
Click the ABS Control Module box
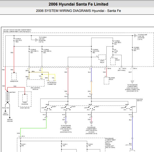coord(35,83)
